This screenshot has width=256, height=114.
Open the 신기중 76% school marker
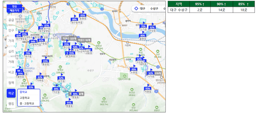143,26
